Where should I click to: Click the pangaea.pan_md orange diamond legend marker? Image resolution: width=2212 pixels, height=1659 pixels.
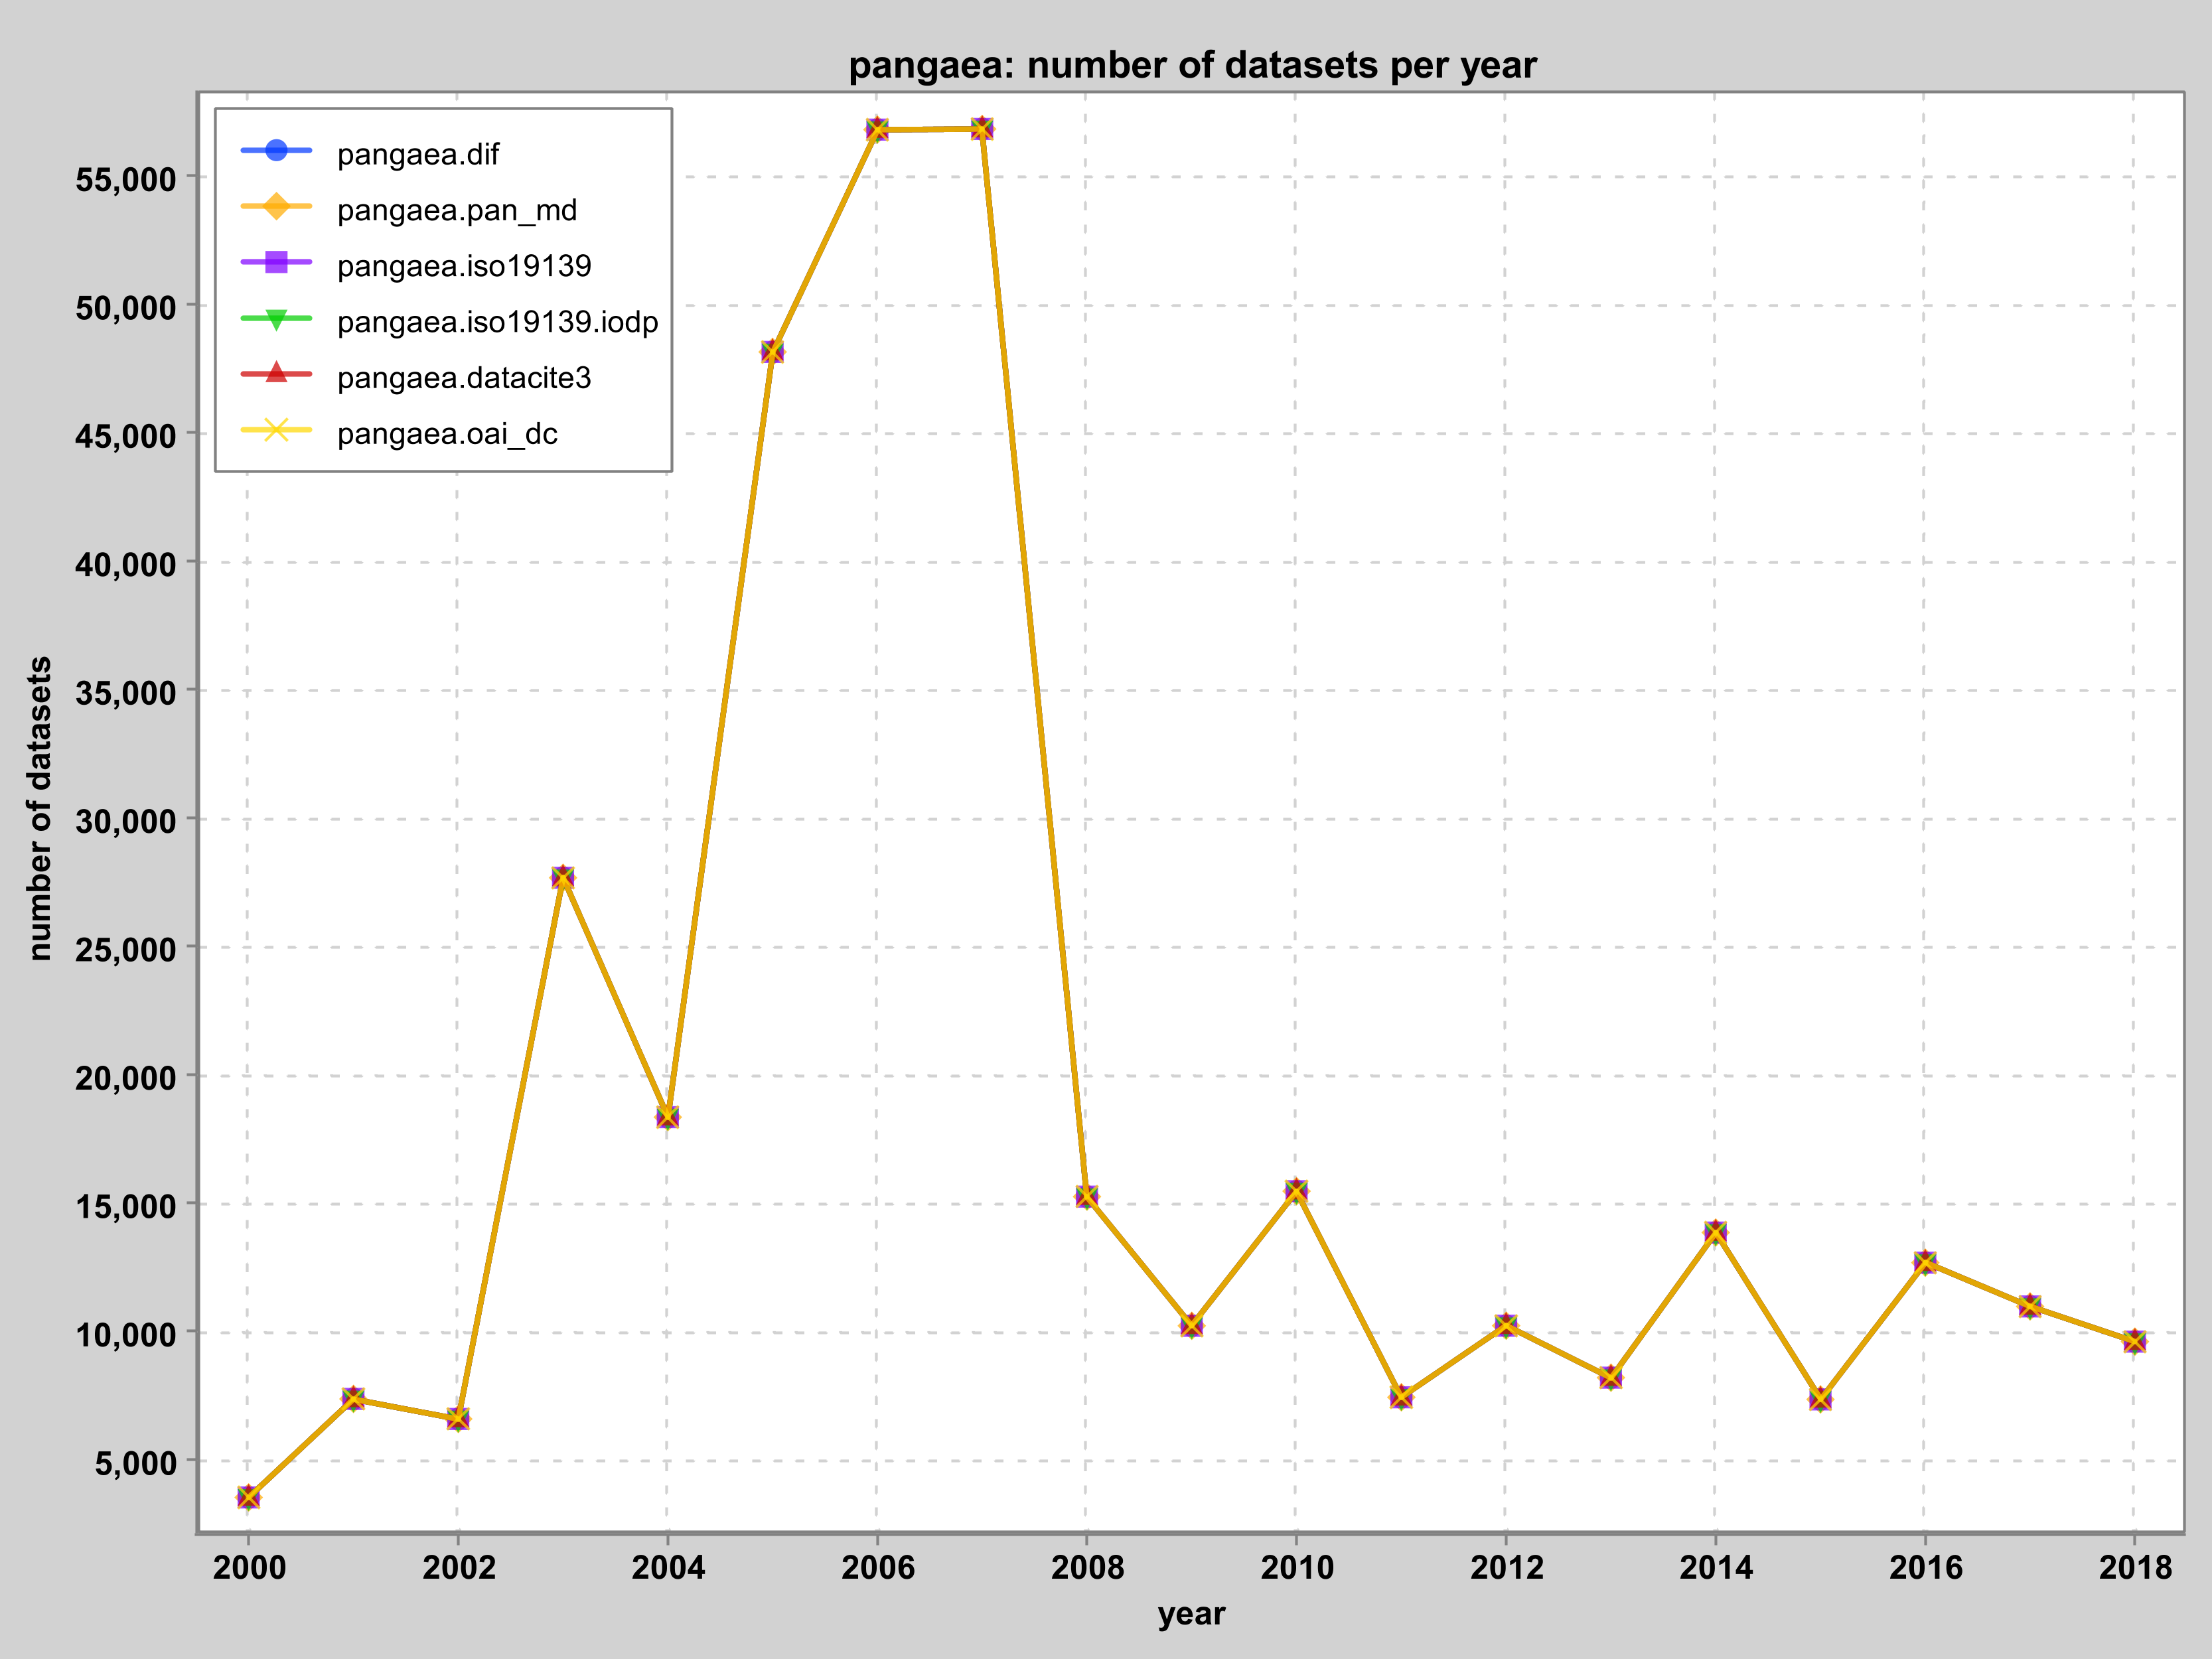277,206
